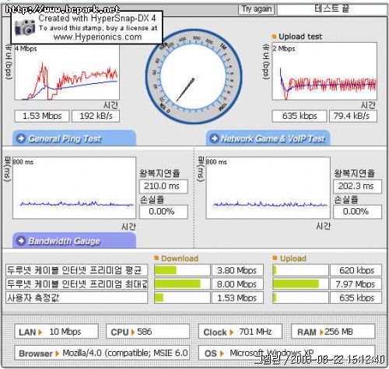Screen dimensions: 389x369
Task: Click the 테스트 끝 status field
Action: coord(332,9)
